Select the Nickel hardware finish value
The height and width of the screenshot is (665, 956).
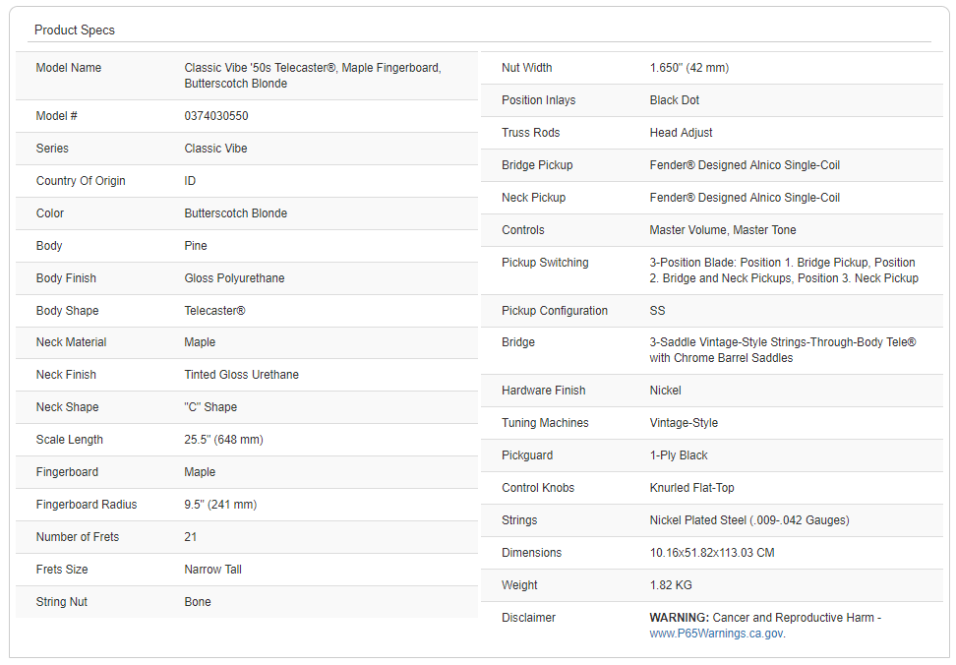click(x=665, y=391)
